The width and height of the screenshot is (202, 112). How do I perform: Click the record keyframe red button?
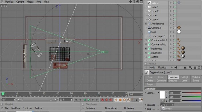[102, 100]
